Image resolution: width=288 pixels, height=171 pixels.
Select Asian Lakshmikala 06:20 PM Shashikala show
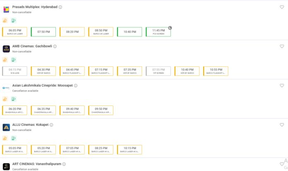[15, 110]
